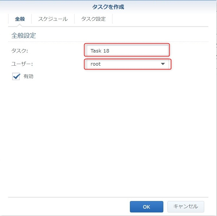The width and height of the screenshot is (217, 216).
Task: Click the dropdown arrow beside root
Action: pyautogui.click(x=163, y=64)
